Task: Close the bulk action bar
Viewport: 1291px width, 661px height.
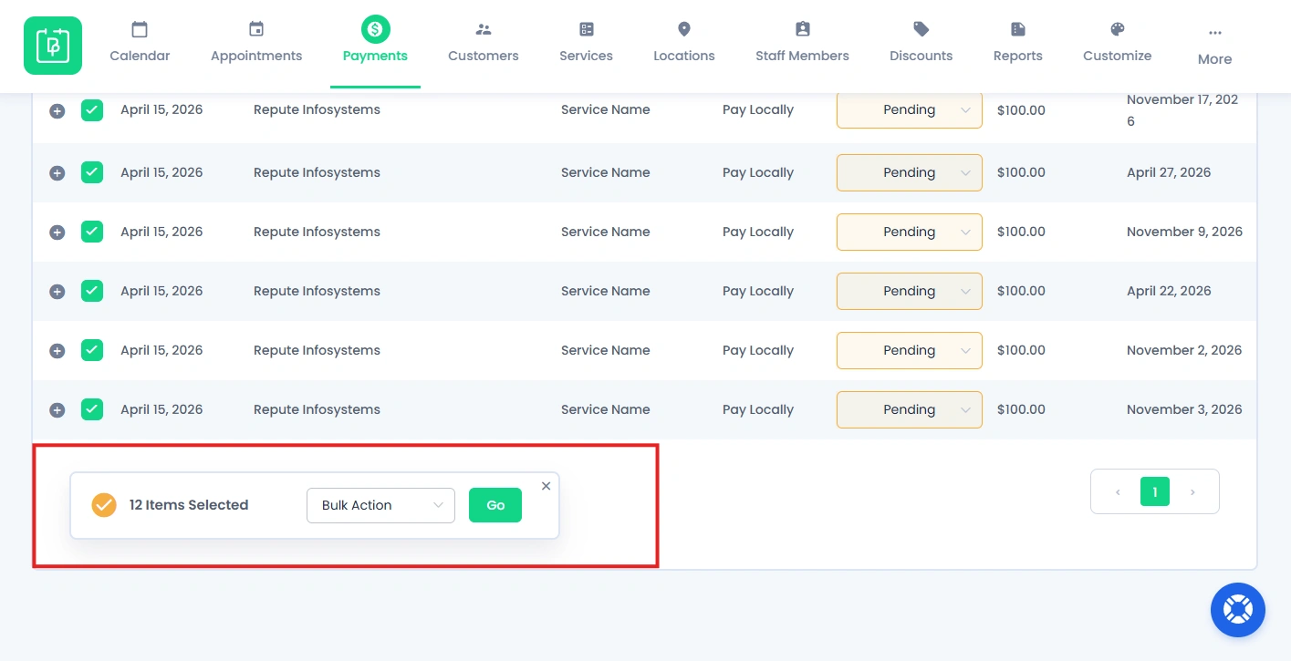Action: click(546, 486)
